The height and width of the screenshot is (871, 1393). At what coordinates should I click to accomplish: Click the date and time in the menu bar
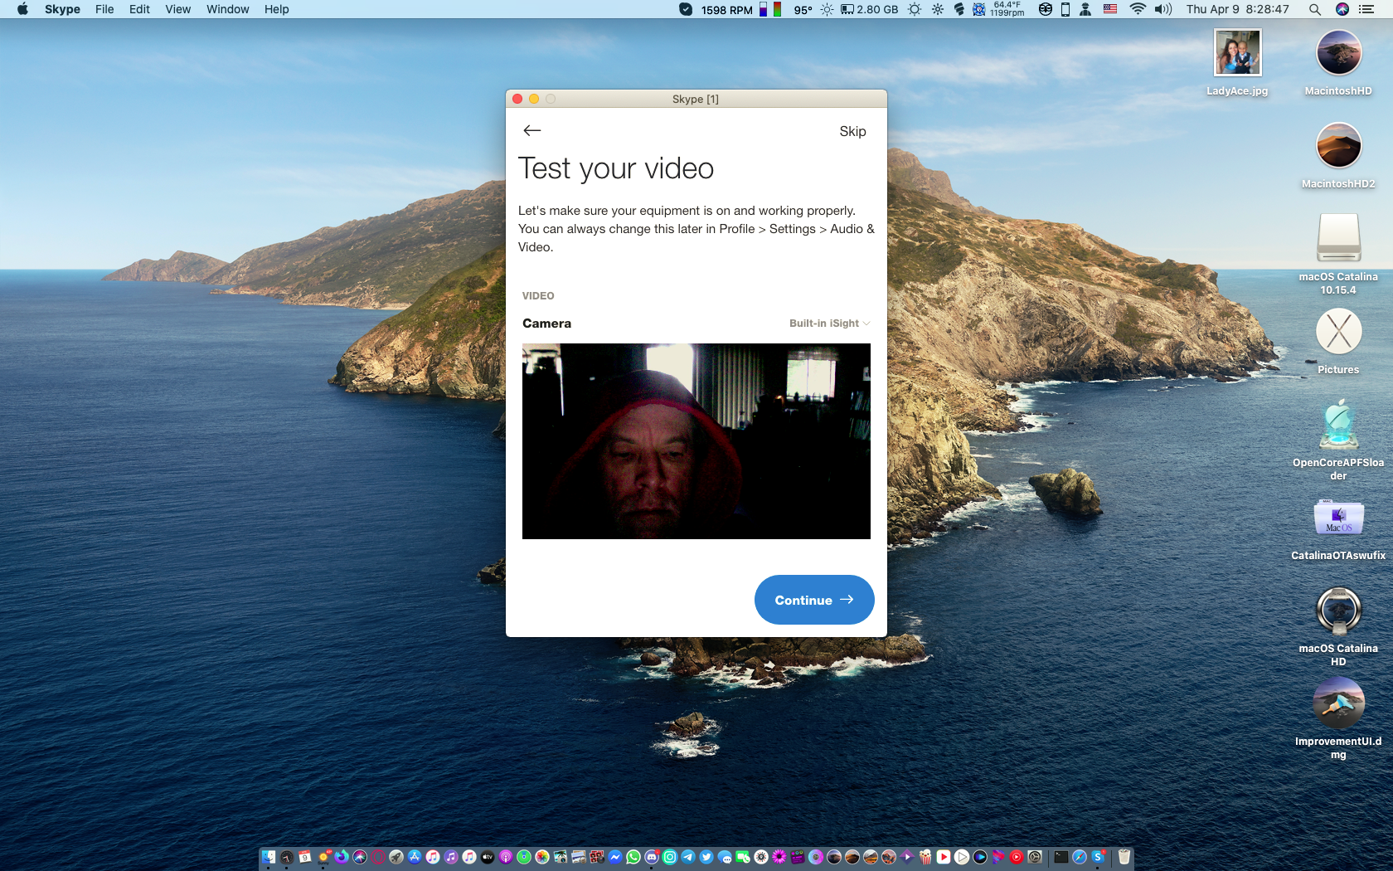[1237, 9]
